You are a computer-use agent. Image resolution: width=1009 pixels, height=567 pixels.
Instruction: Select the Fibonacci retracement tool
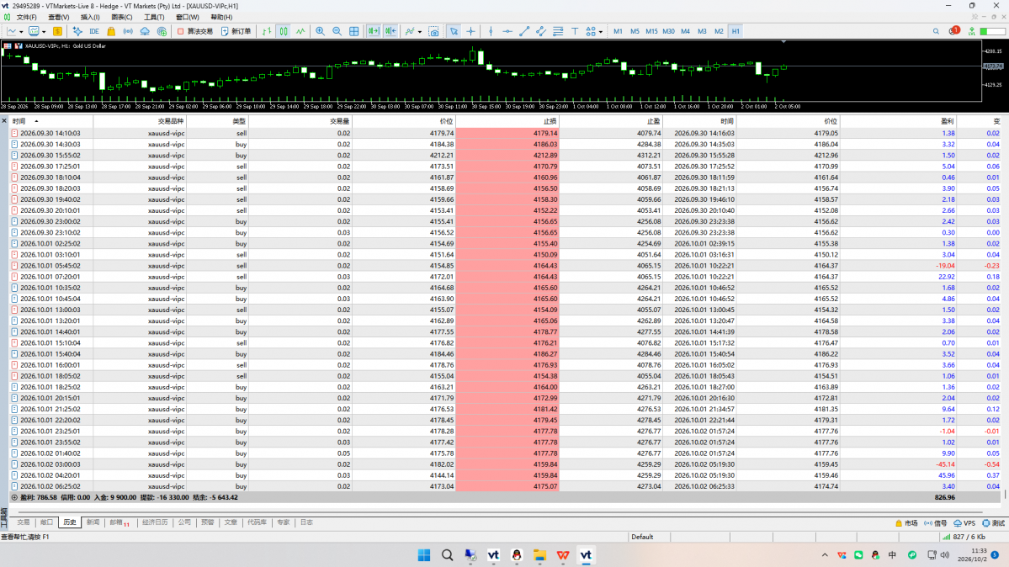(x=558, y=31)
